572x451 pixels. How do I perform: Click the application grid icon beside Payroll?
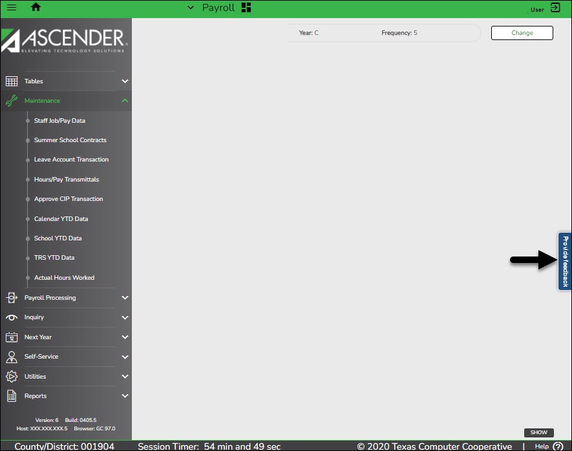(x=246, y=8)
